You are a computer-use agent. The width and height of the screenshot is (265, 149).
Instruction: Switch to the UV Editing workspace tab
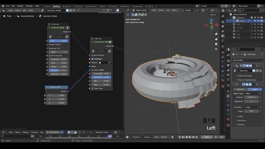(78, 7)
